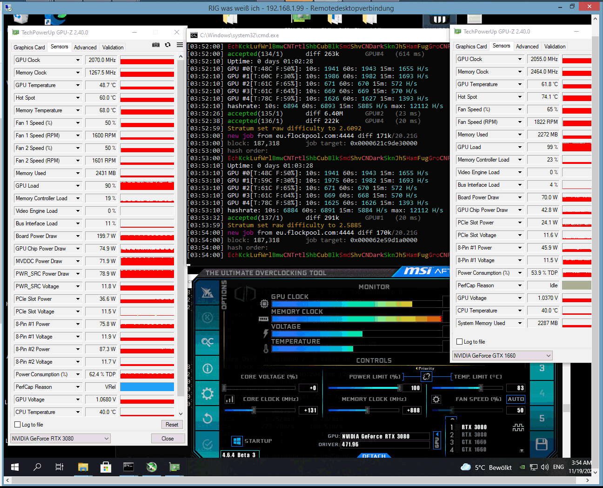Click the user-defined fan curve icon in Afterburner
Image resolution: width=603 pixels, height=488 pixels.
[518, 427]
